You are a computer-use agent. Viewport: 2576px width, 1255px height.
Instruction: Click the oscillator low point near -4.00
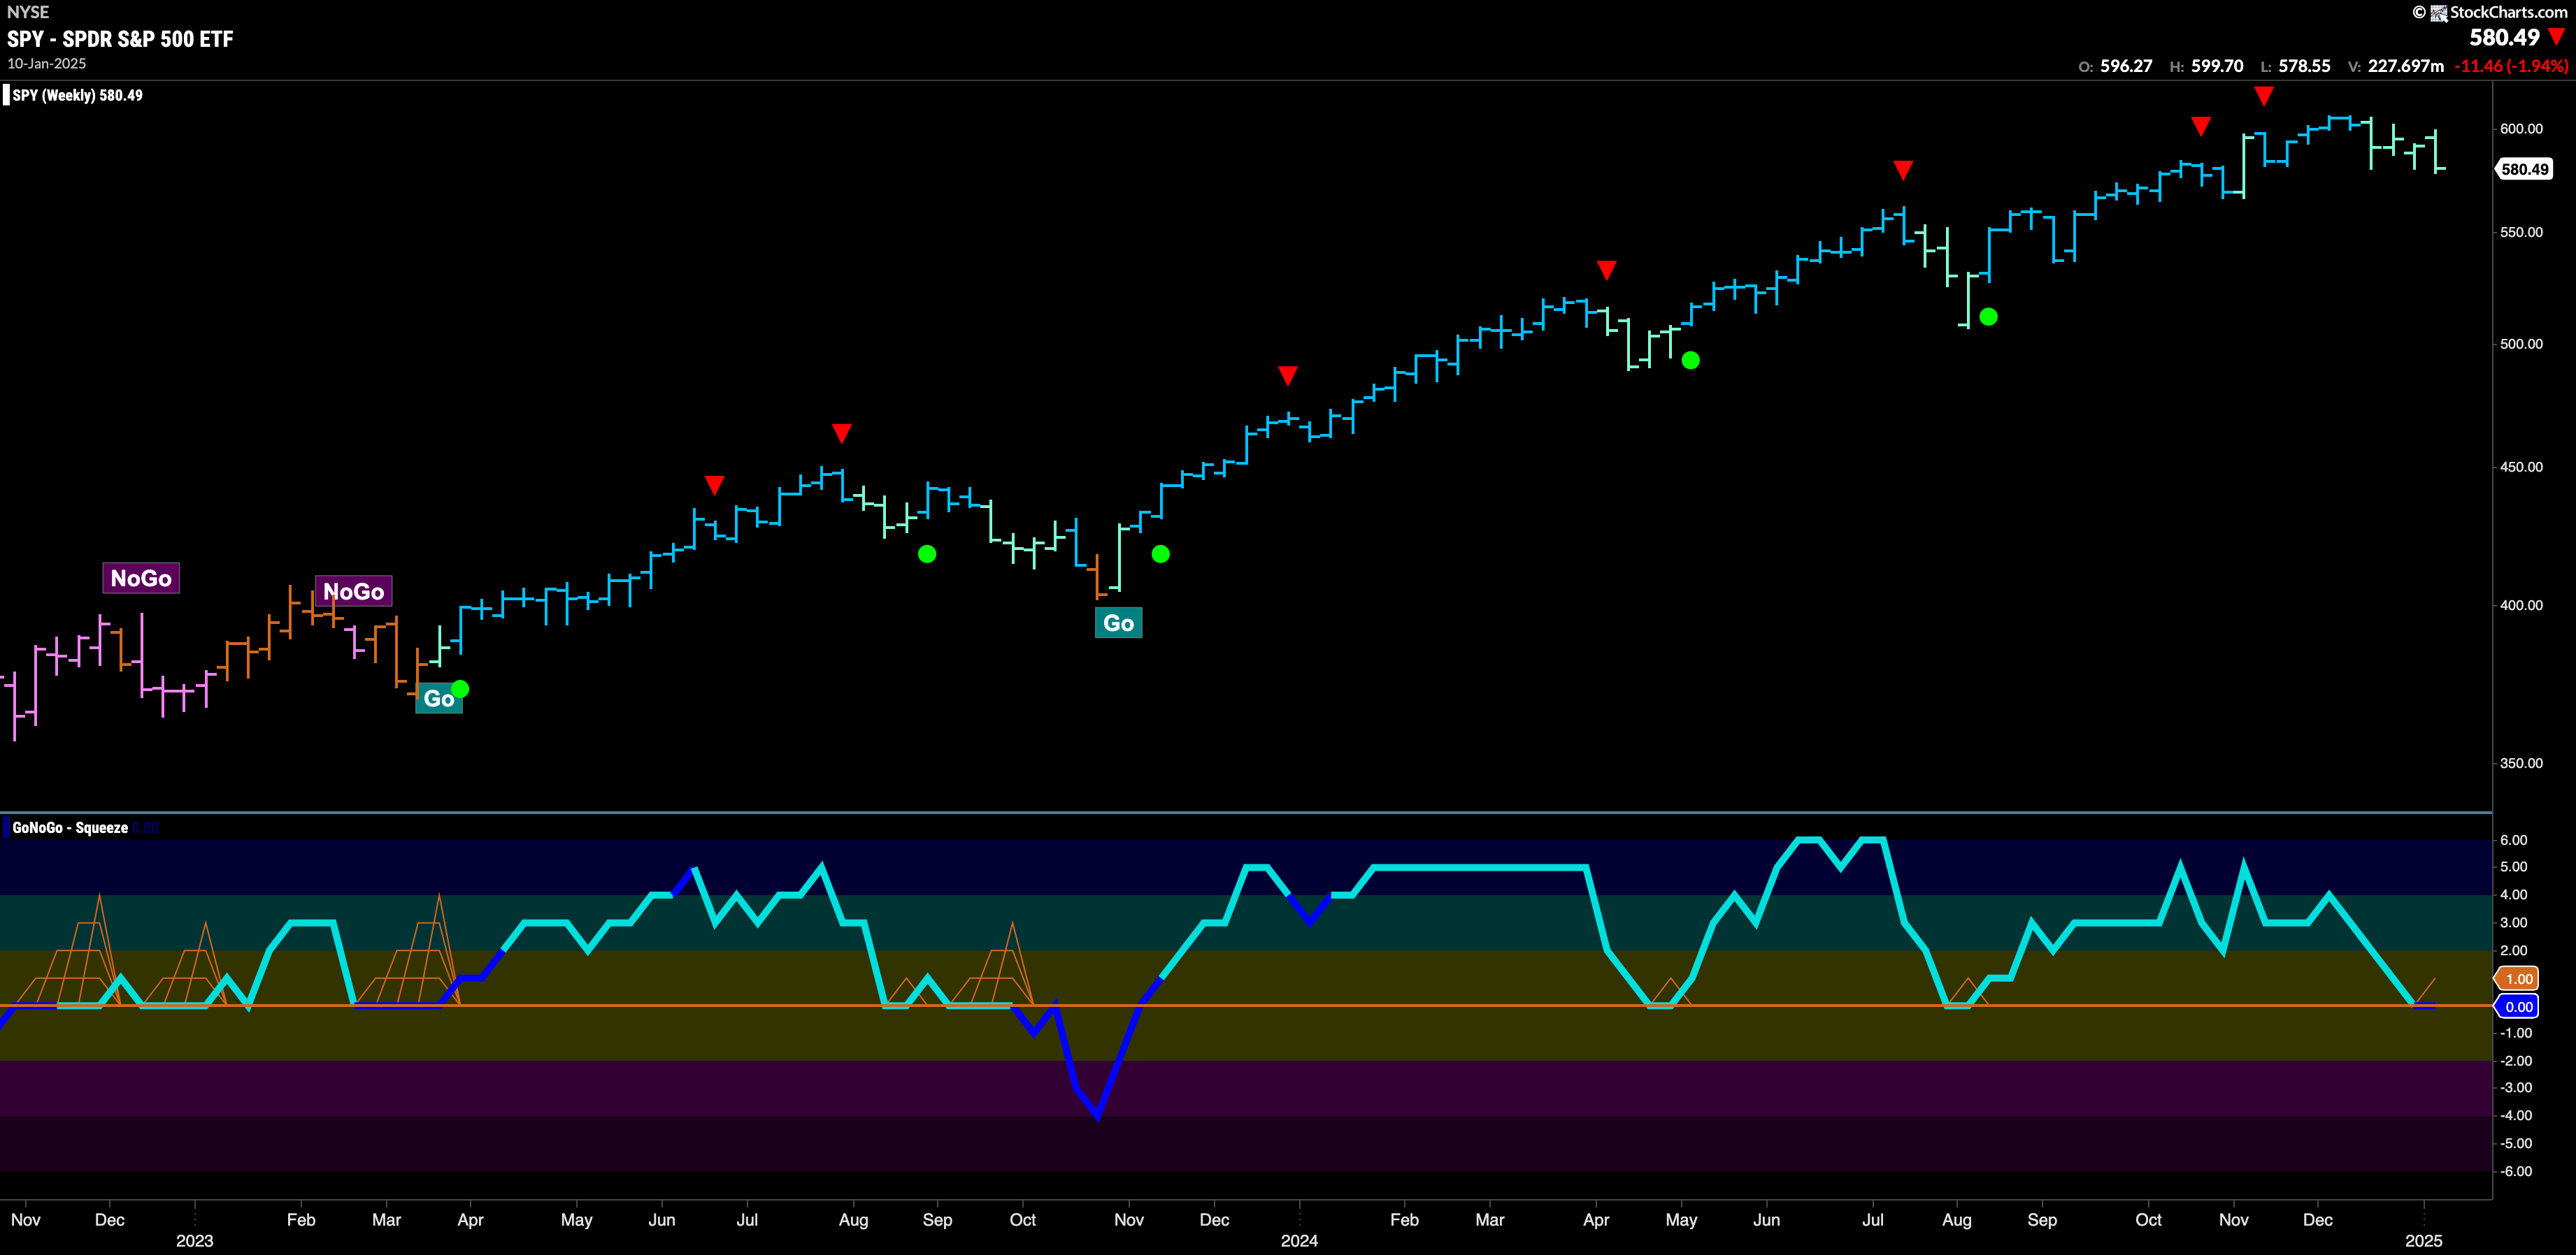[1097, 1116]
